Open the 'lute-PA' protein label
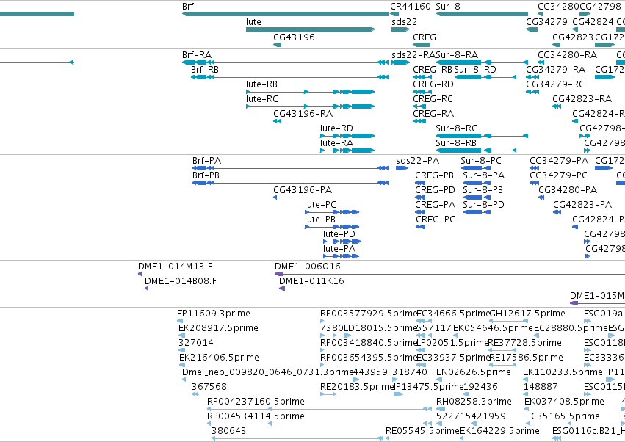Screen dimensions: 625x442 coord(339,249)
